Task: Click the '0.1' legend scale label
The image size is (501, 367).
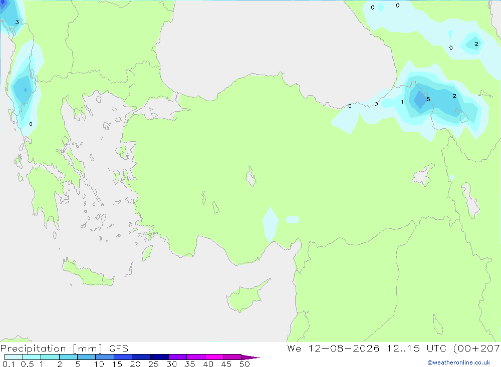Action: [9, 364]
